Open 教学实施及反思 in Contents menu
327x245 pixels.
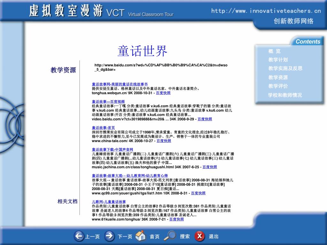(285, 68)
